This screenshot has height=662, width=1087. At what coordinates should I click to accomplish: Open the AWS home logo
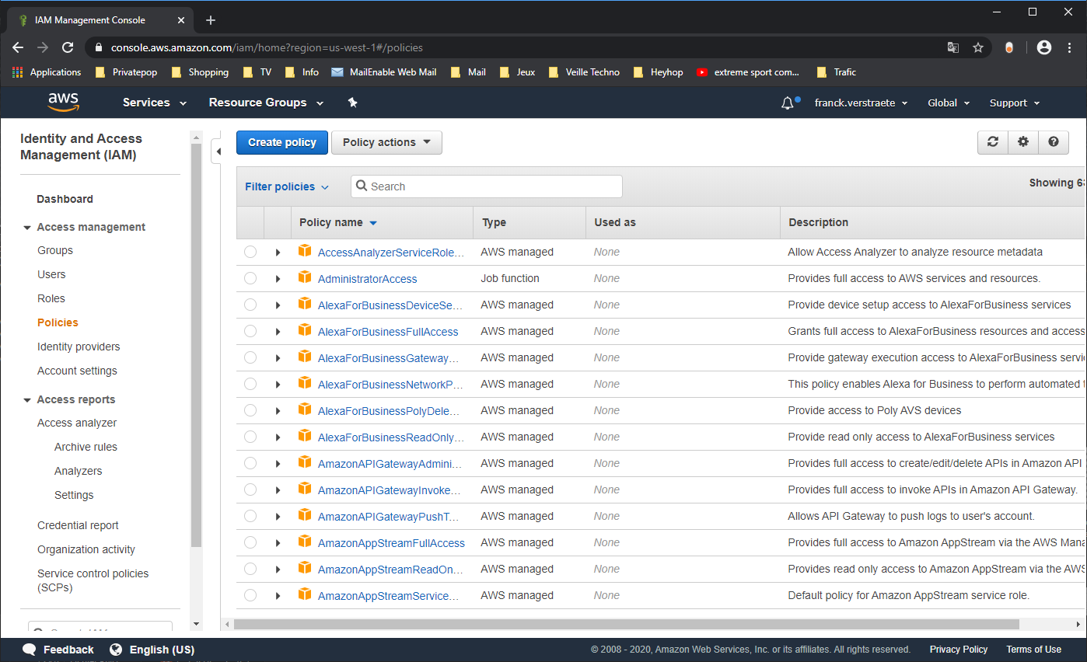pyautogui.click(x=63, y=102)
